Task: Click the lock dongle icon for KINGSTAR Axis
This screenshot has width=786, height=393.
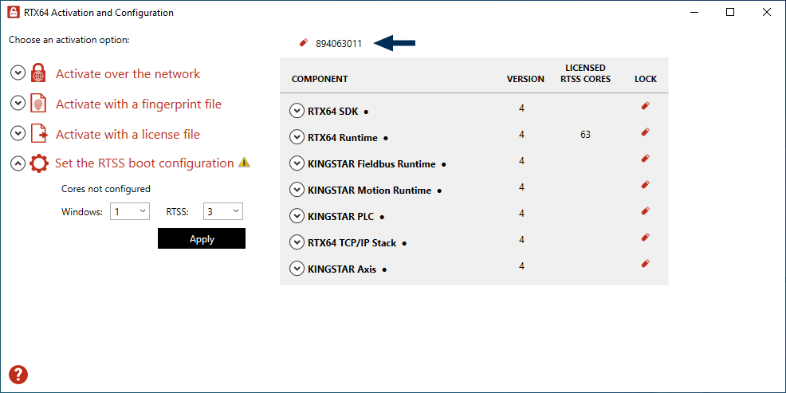Action: (x=646, y=263)
